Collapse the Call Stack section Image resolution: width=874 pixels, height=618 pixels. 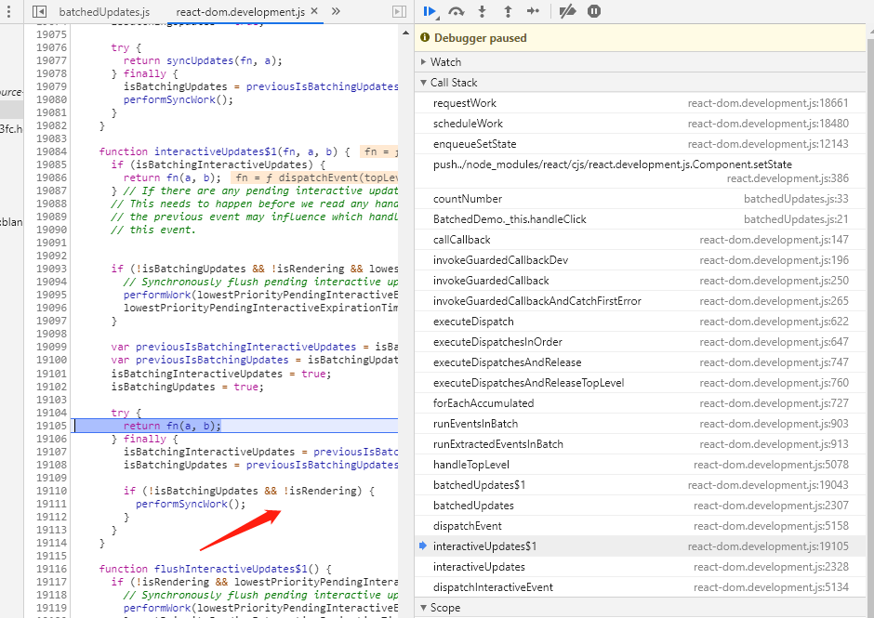click(x=454, y=83)
